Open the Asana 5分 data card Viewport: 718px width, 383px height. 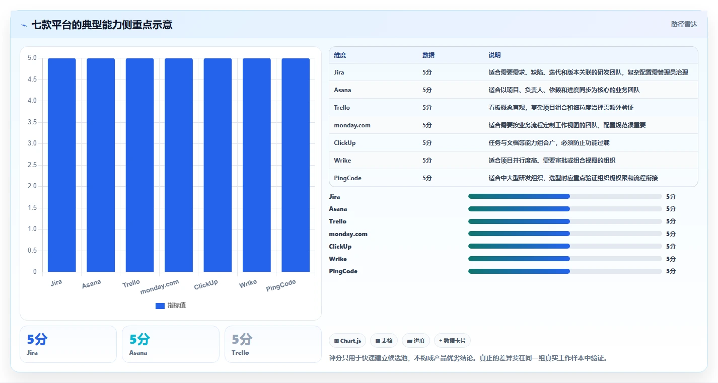[171, 344]
